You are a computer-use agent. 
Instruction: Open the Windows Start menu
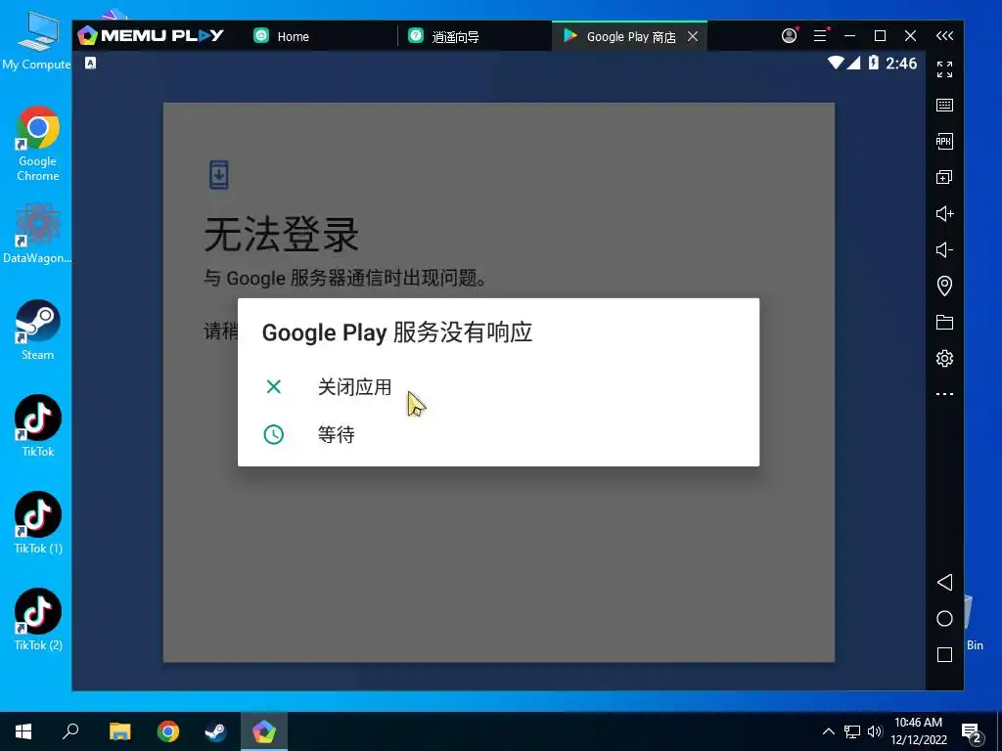point(23,731)
